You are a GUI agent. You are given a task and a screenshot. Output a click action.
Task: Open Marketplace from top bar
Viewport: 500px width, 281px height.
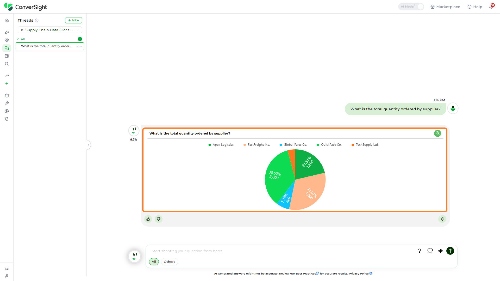point(445,7)
